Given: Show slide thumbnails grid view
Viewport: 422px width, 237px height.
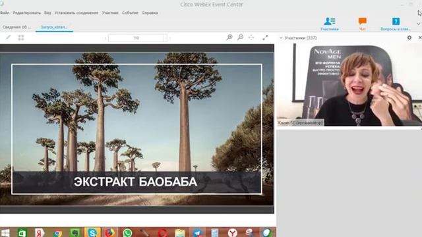Looking at the screenshot, I should pos(21,38).
